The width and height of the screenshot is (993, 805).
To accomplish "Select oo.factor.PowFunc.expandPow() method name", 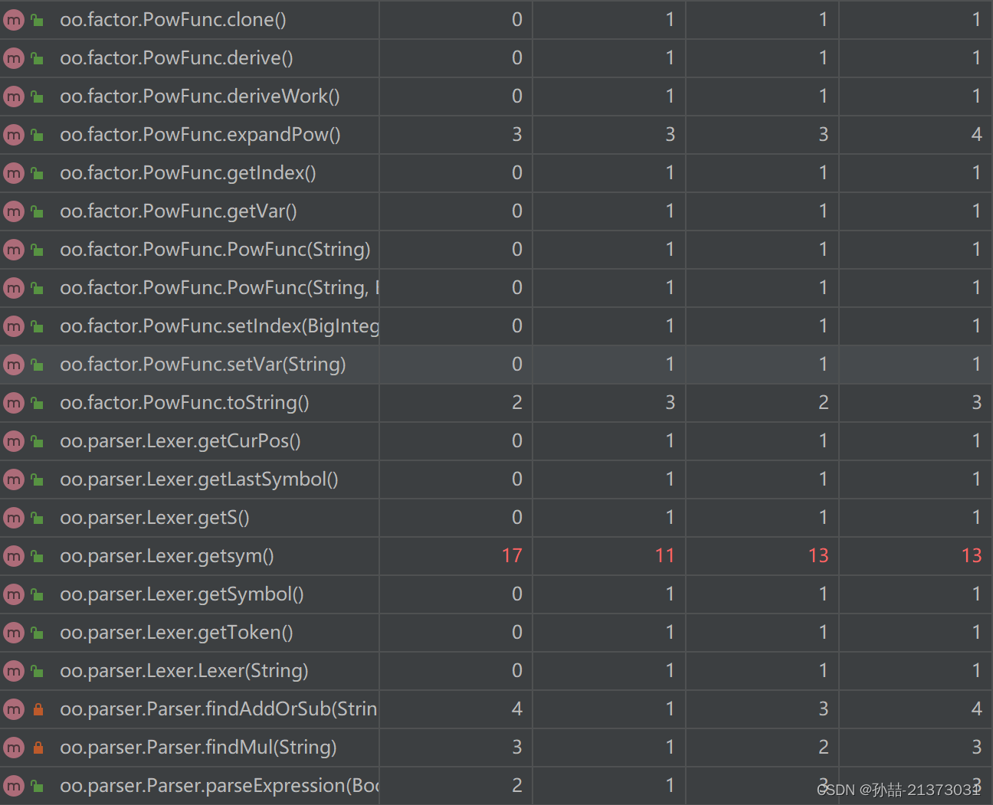I will 201,135.
